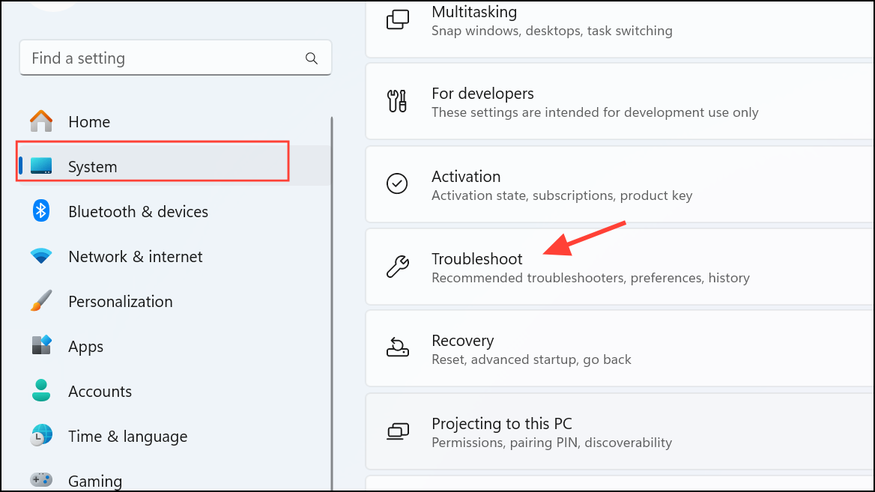Focus the Find a setting field
Screen dimensions: 875x492
pyautogui.click(x=176, y=58)
